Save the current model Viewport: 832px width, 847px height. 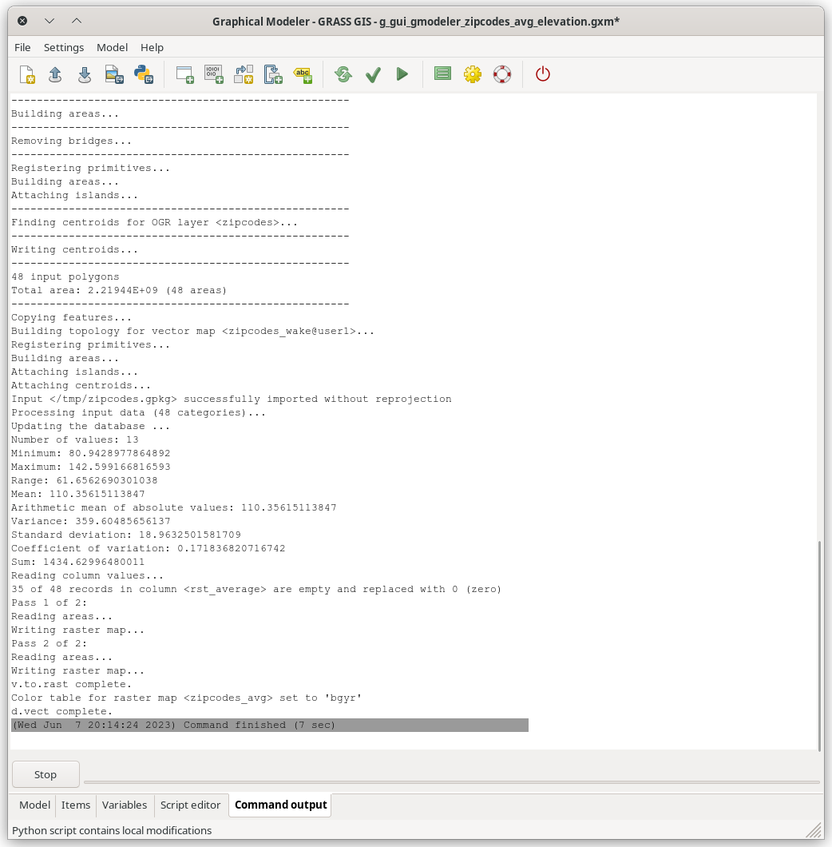click(85, 74)
